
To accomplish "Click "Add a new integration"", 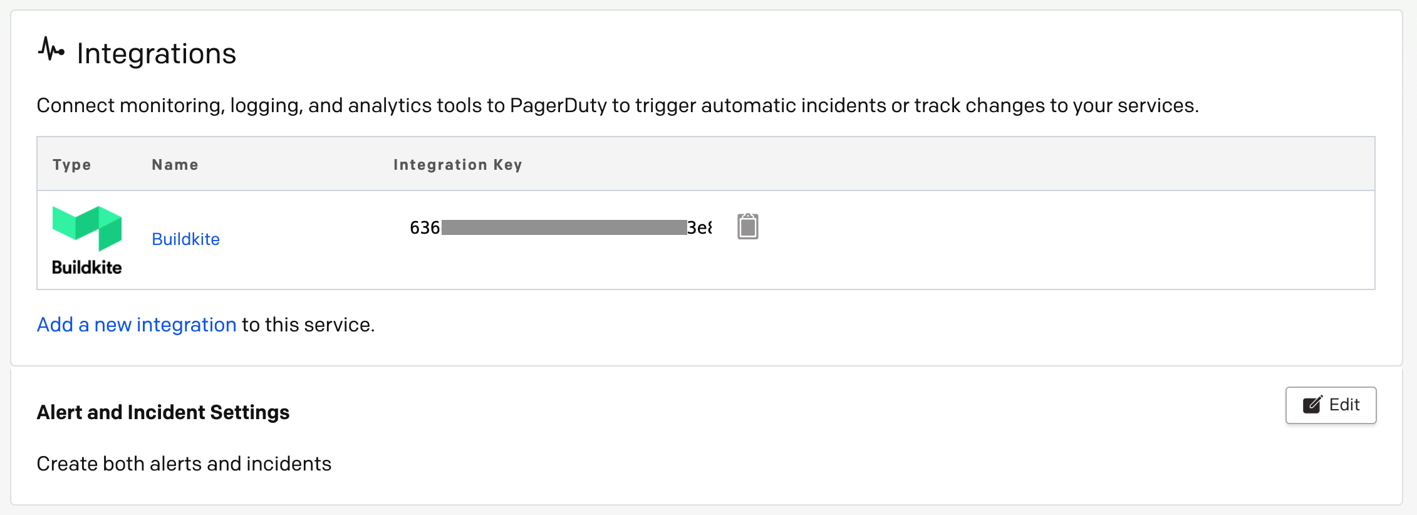I will [x=136, y=325].
